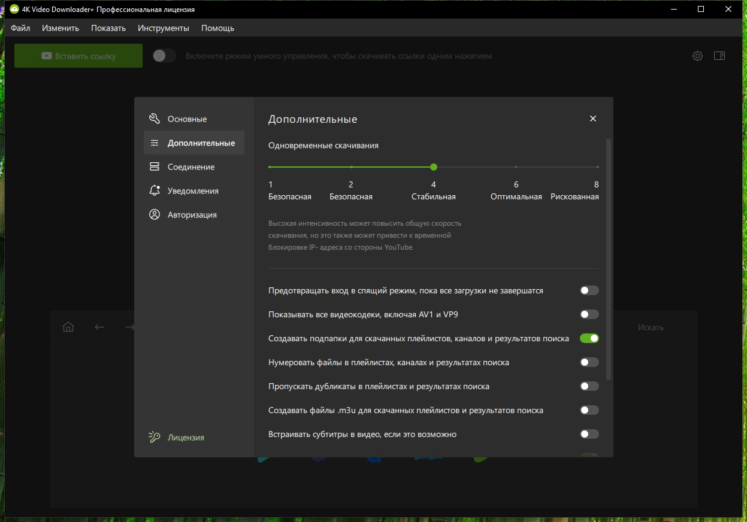The height and width of the screenshot is (522, 747).
Task: Click the sidebar panel icon at top right
Action: [719, 56]
